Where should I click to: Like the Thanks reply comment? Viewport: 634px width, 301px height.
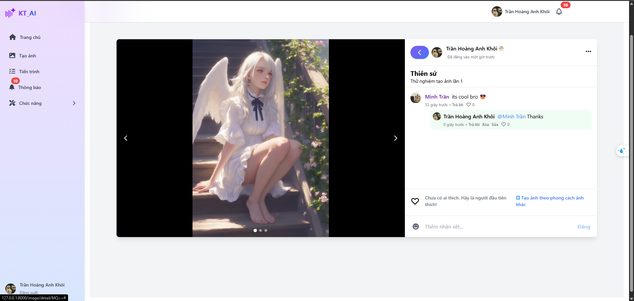click(503, 125)
